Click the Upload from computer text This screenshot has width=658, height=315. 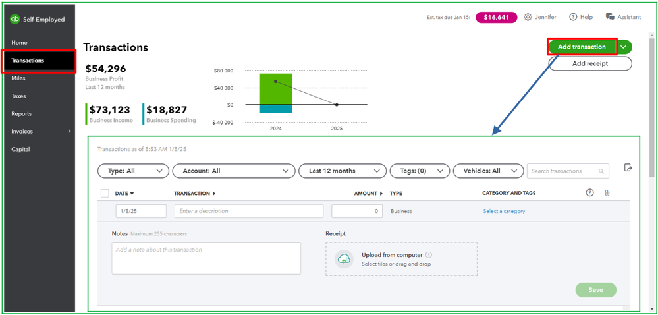click(x=392, y=255)
